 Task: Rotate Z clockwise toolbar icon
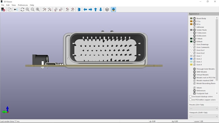click(x=67, y=9)
